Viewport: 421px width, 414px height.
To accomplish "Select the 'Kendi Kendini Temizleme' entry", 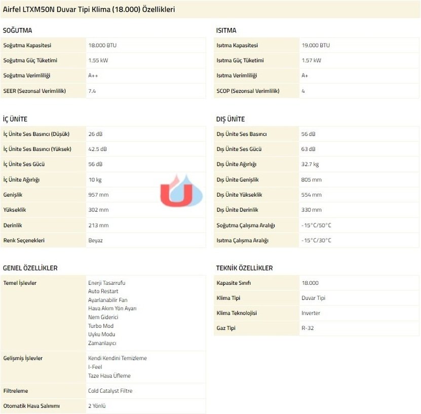I will [x=118, y=358].
